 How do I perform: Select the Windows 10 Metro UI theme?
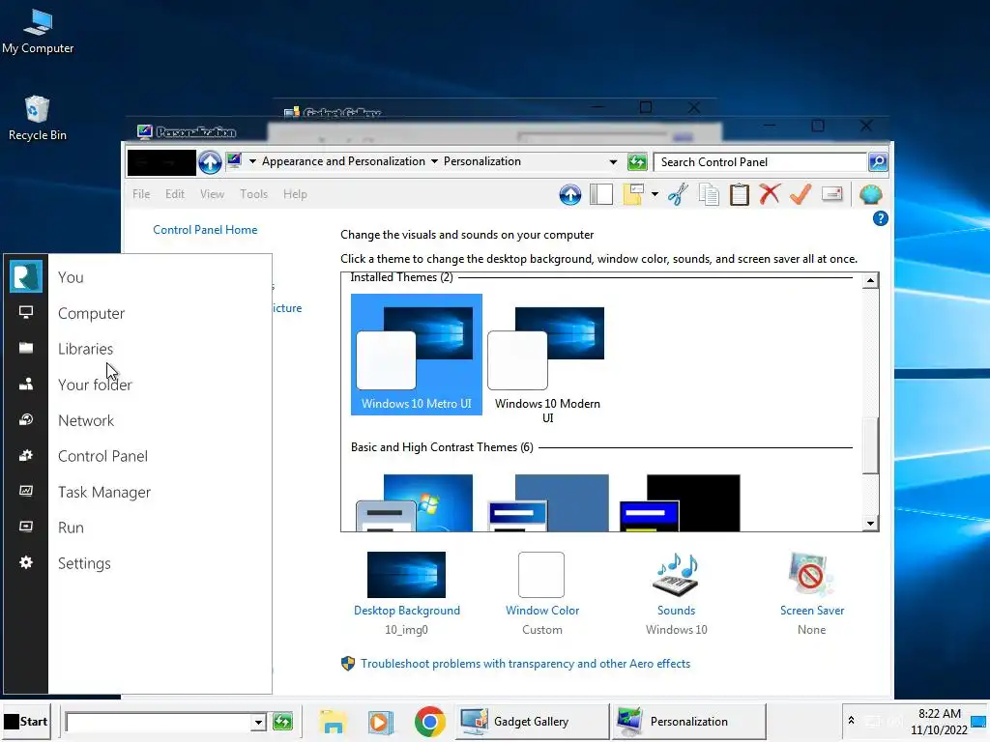[417, 355]
